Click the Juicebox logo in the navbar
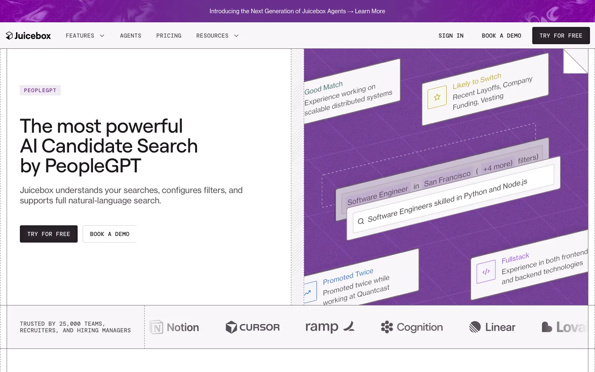Screen dimensions: 595x372 click(28, 36)
